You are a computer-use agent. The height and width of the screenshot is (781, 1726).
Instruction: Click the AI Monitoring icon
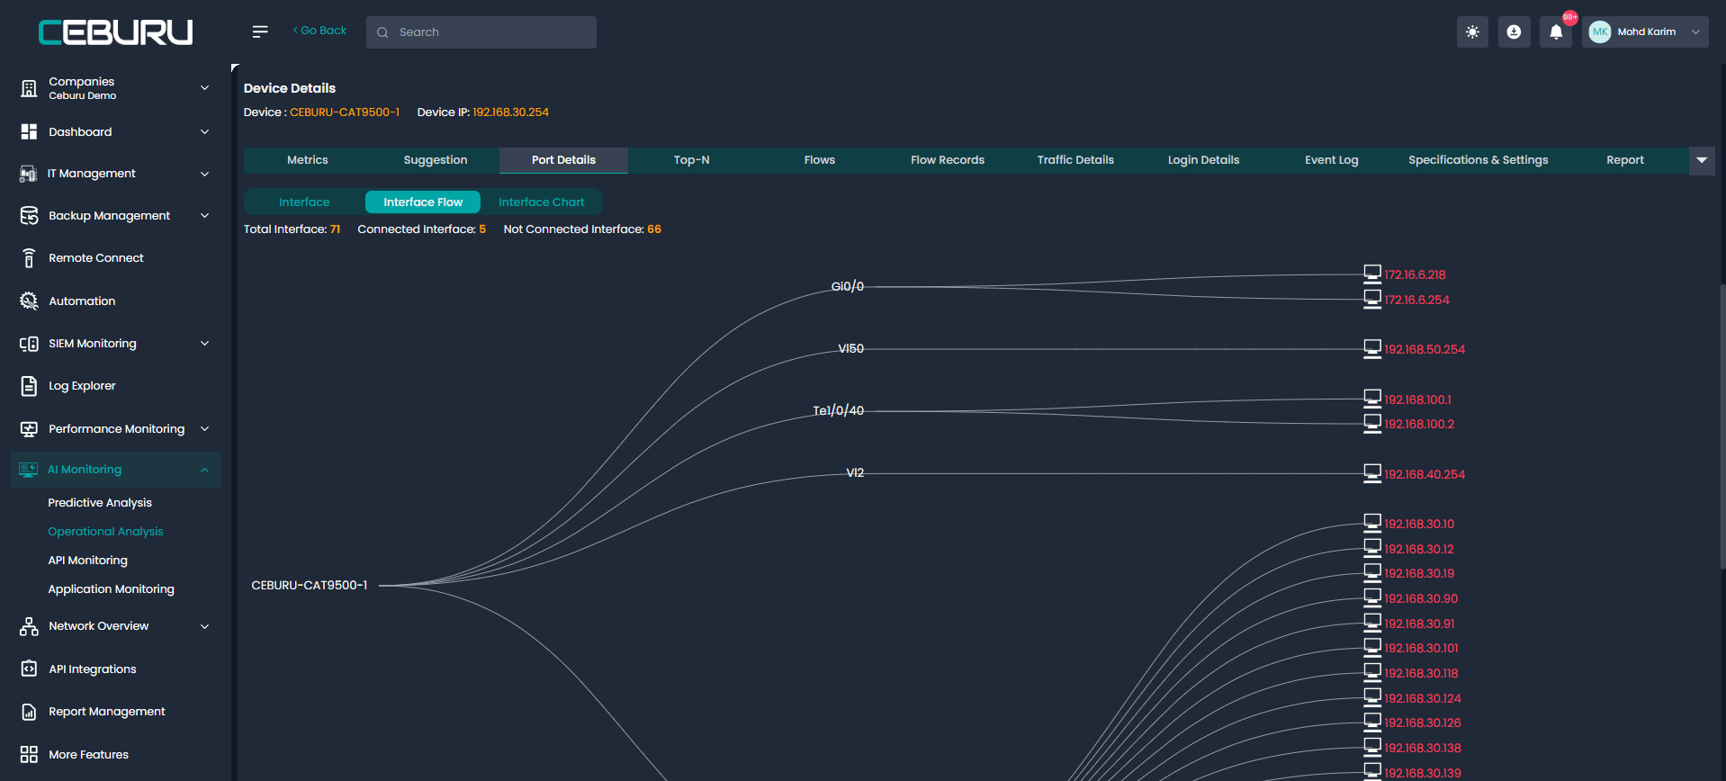click(x=29, y=470)
